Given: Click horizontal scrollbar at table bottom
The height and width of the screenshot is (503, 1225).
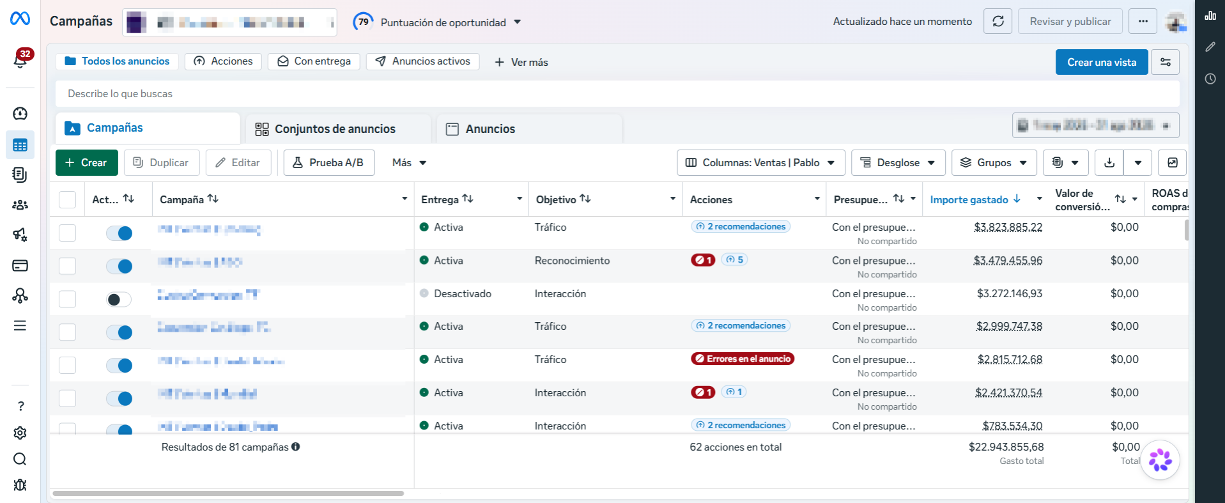Looking at the screenshot, I should pyautogui.click(x=228, y=493).
